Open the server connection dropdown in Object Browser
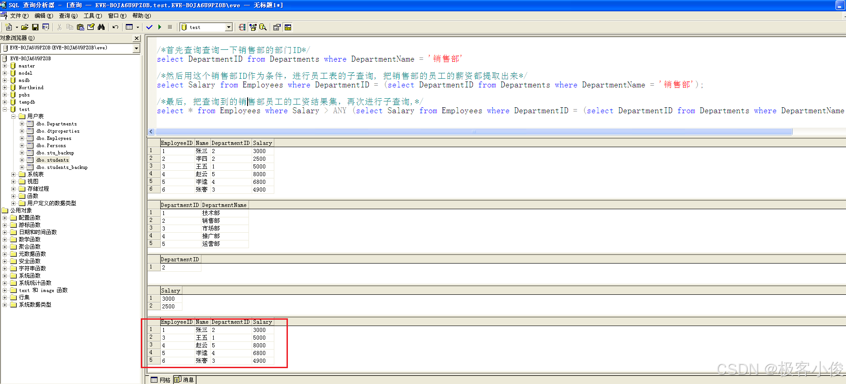 (x=136, y=48)
